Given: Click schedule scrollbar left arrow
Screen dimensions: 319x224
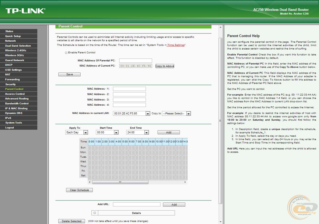Looking at the screenshot, I should [90, 182].
